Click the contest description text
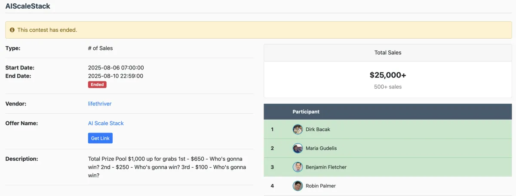The height and width of the screenshot is (196, 516). (x=168, y=167)
